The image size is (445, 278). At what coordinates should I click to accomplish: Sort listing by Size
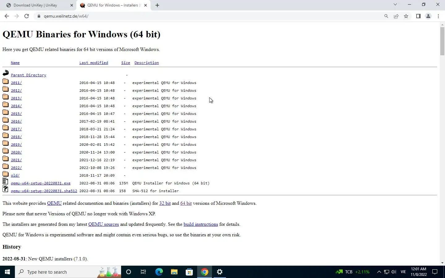[x=125, y=63]
